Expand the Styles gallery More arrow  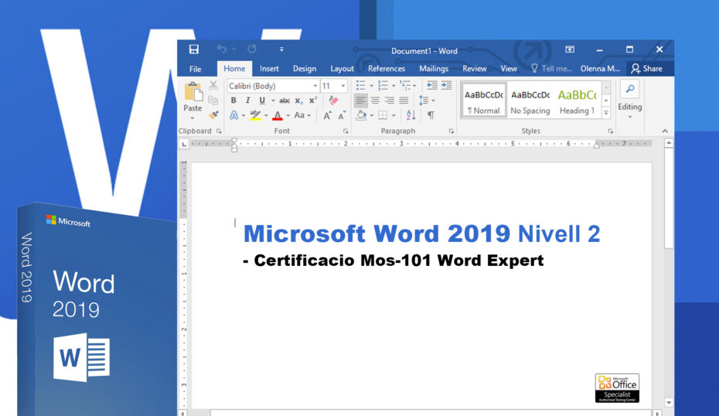pyautogui.click(x=606, y=112)
